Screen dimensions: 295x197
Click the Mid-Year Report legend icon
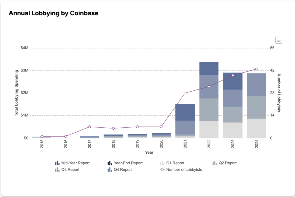pyautogui.click(x=57, y=163)
